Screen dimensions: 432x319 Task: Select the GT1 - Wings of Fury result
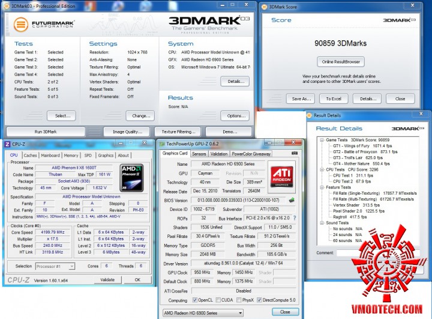coord(362,146)
